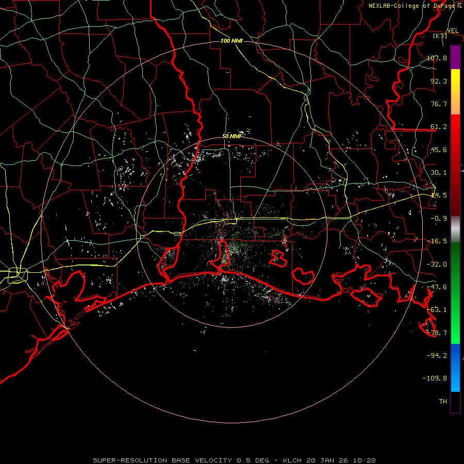Click the -16.5 velocity scale value
The image size is (464, 464).
[x=437, y=241]
